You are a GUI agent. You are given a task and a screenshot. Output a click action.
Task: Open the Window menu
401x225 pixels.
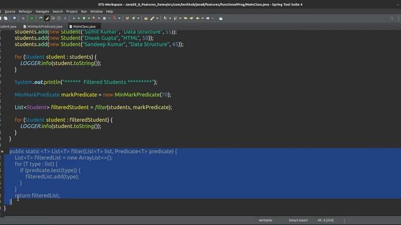point(96,11)
